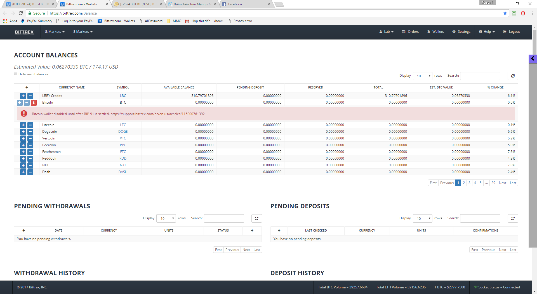This screenshot has width=537, height=294.
Task: Click withdraw minus icon for LBRY Credits
Action: pos(30,96)
